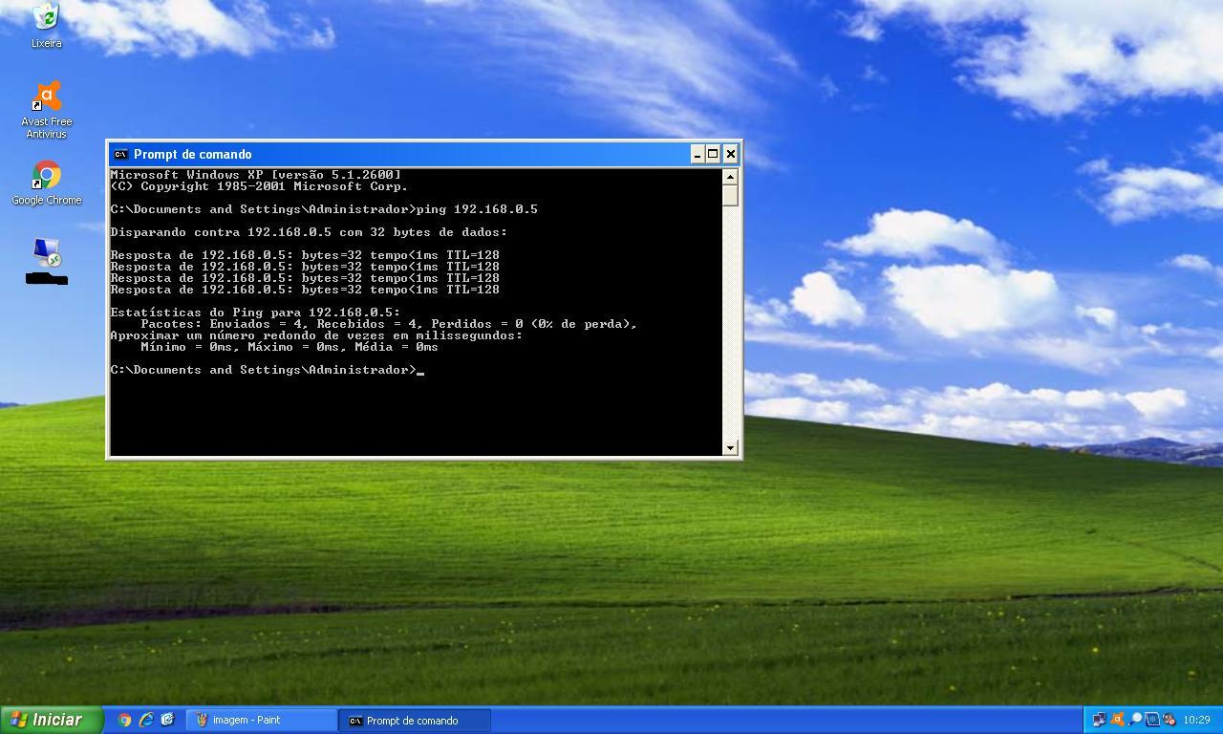Click the command prompt scroll down arrow
Viewport: 1223px width, 734px height.
click(730, 447)
